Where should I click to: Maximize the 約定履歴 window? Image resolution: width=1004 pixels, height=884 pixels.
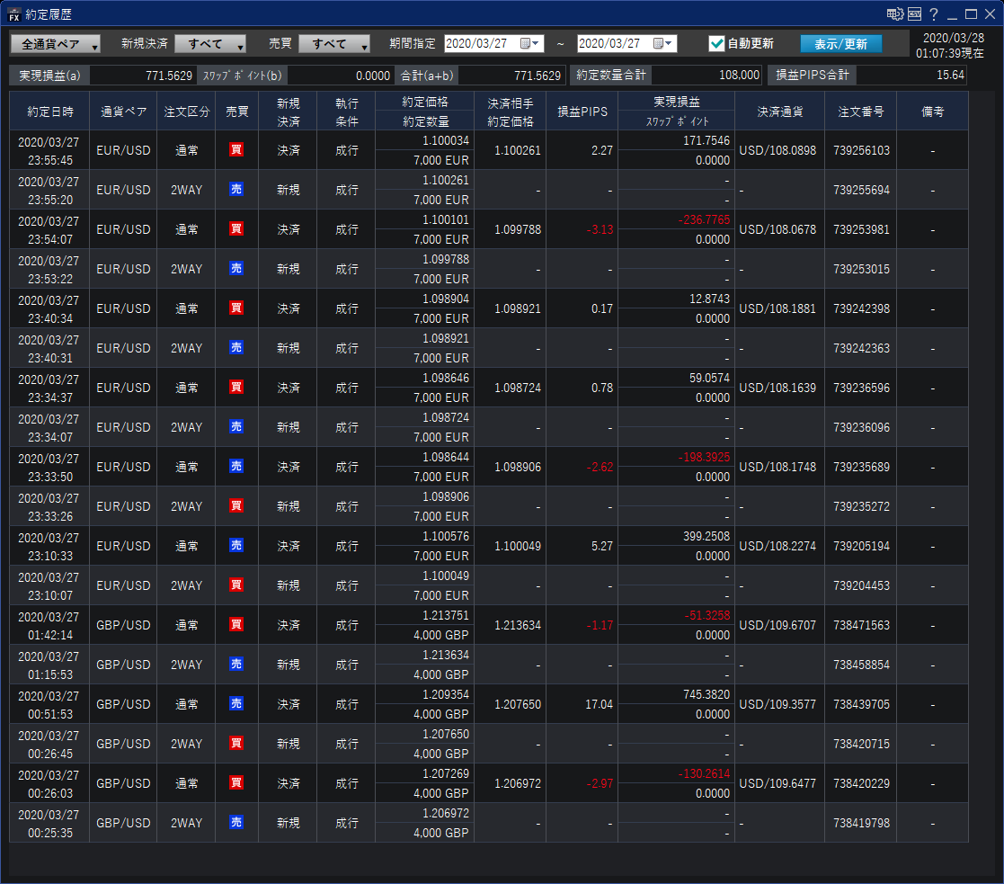[971, 13]
